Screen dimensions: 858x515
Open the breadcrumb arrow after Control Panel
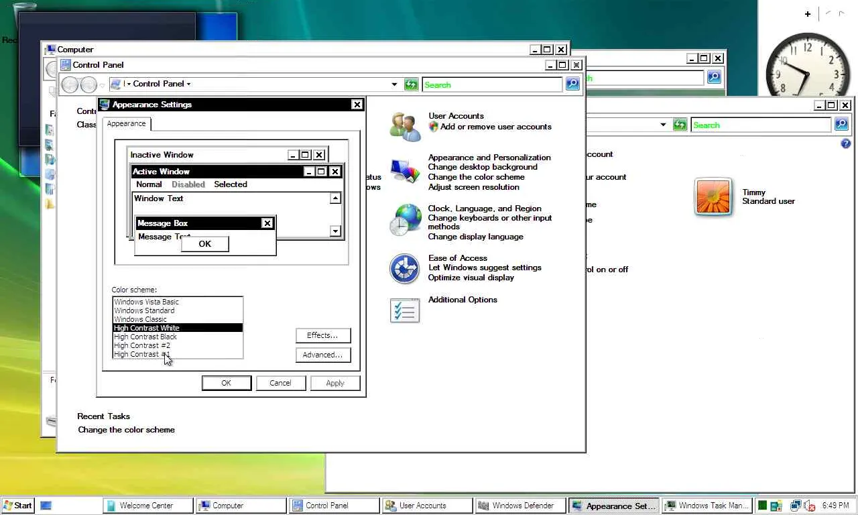coord(188,84)
